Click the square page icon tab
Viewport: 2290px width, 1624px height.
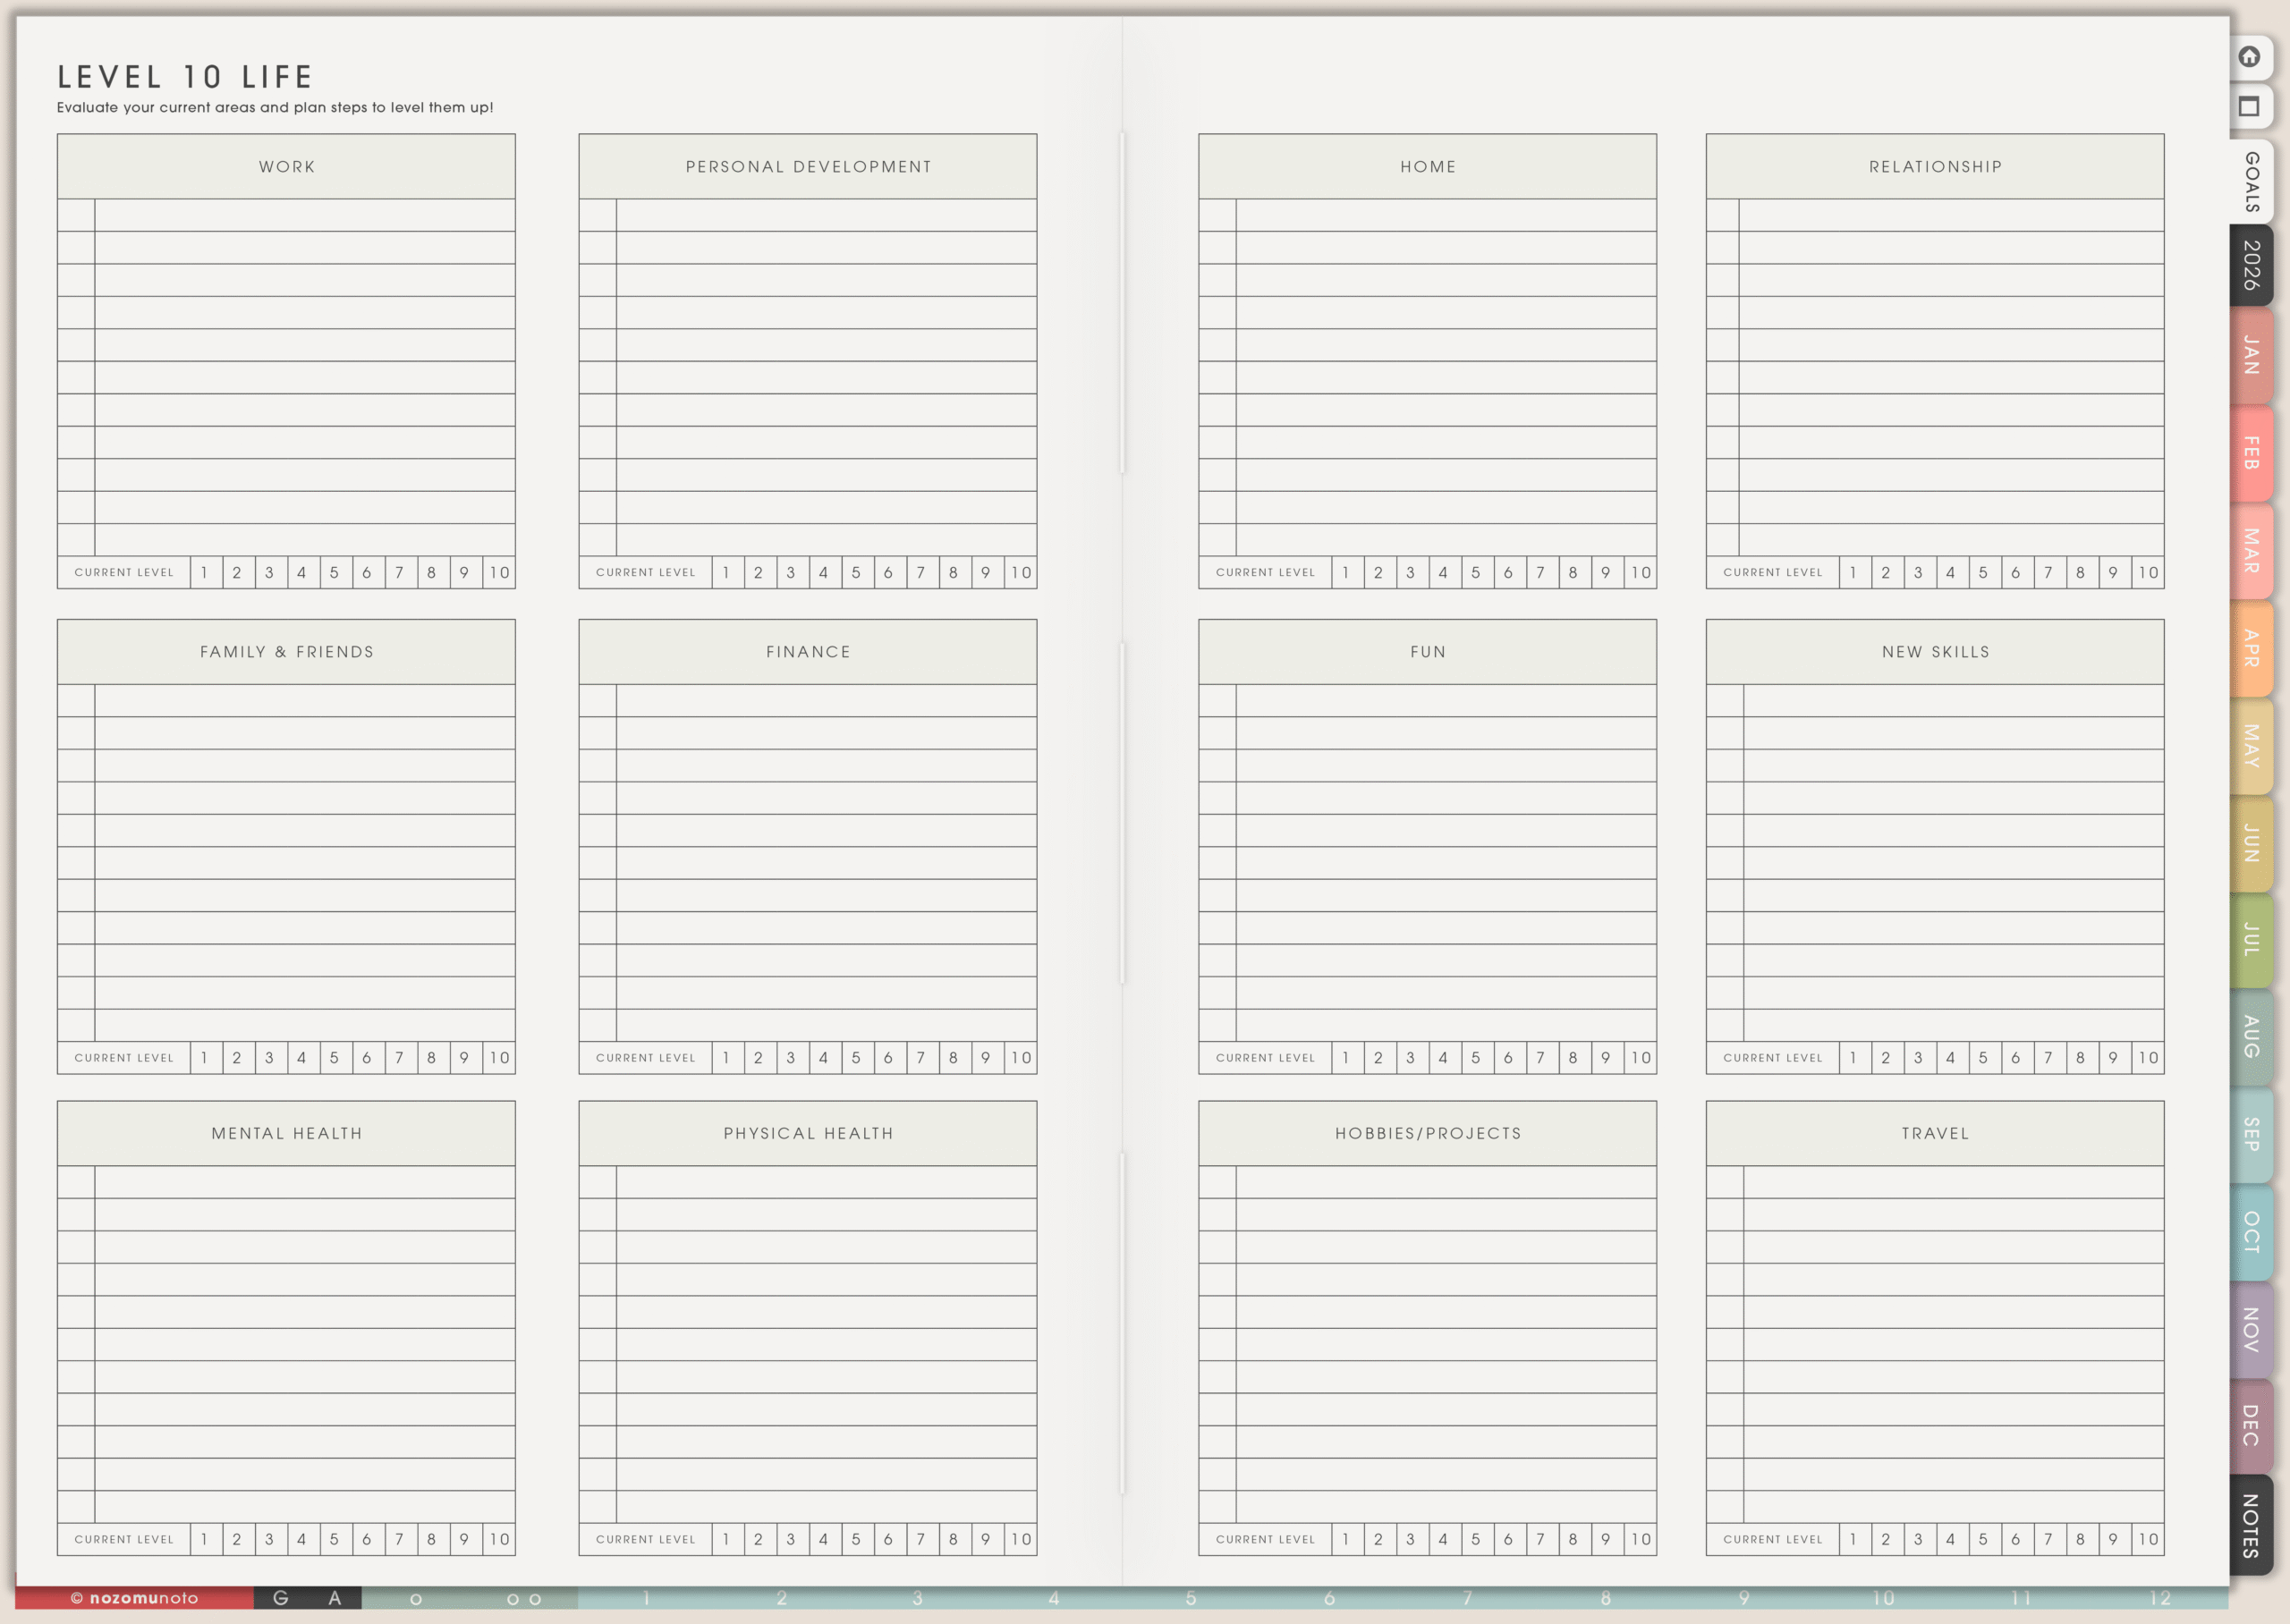tap(2249, 107)
